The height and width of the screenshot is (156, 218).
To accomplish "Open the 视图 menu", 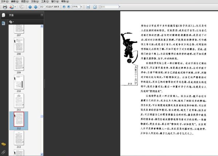I will pos(25,1).
